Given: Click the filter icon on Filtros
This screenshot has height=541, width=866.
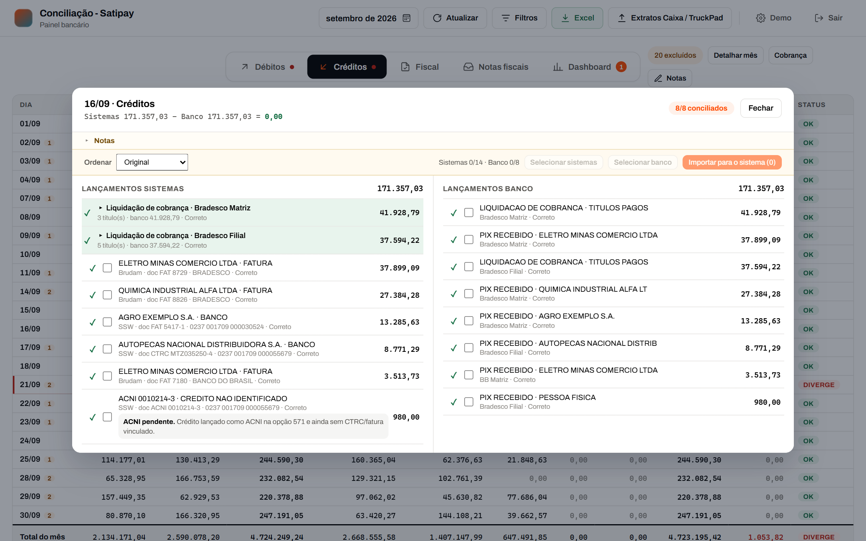Looking at the screenshot, I should pos(506,18).
